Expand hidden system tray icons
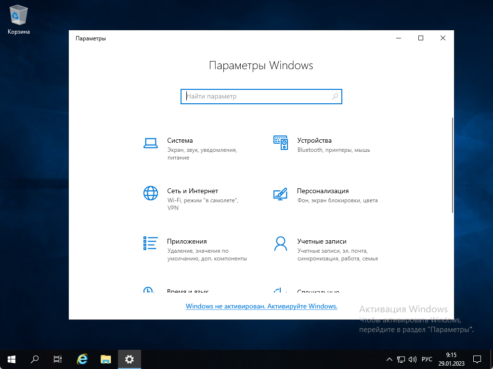 tap(389, 359)
